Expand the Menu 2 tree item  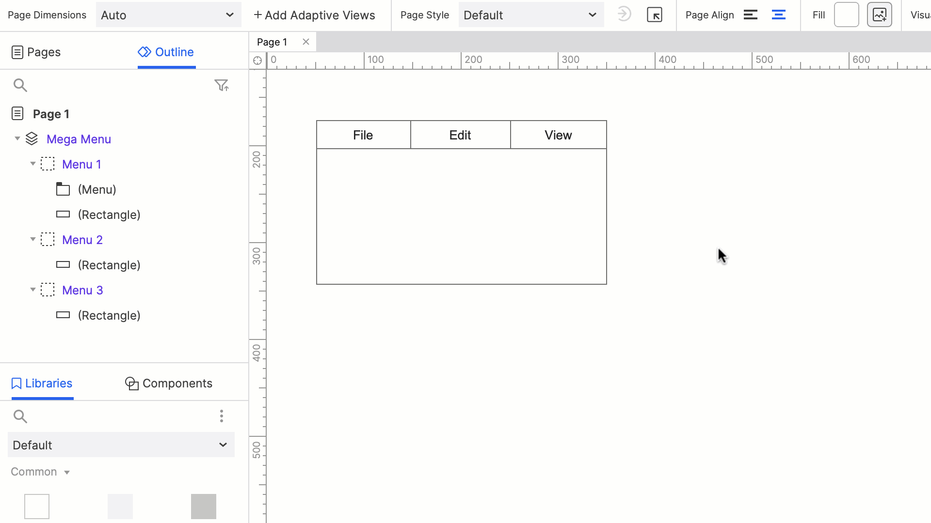click(32, 240)
